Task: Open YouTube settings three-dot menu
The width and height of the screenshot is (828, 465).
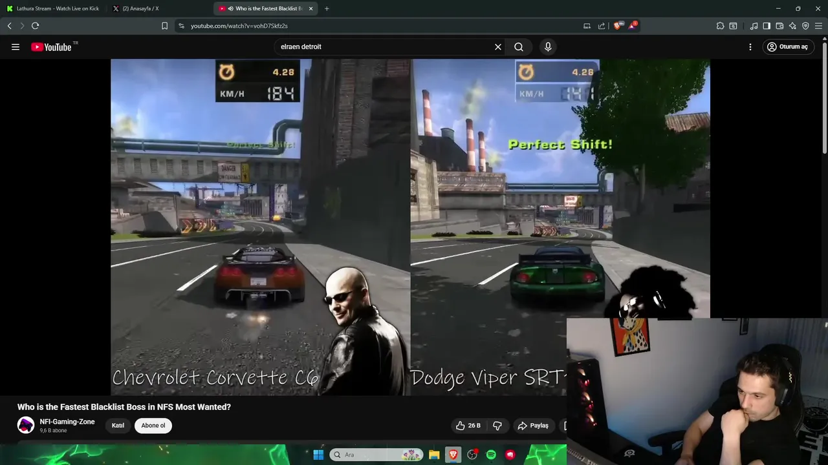Action: (750, 46)
